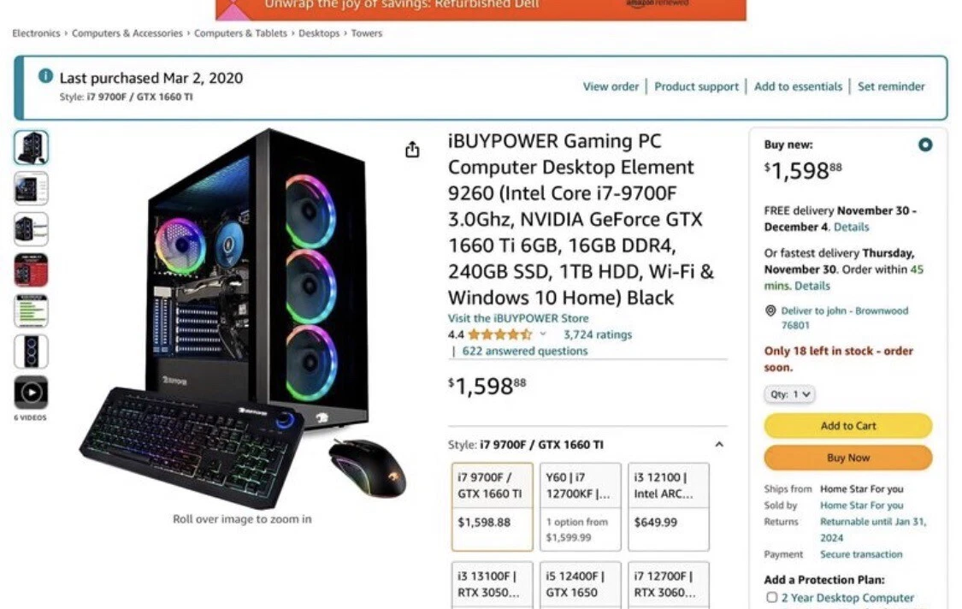The width and height of the screenshot is (962, 609).
Task: Click the Add to Cart button
Action: 848,425
